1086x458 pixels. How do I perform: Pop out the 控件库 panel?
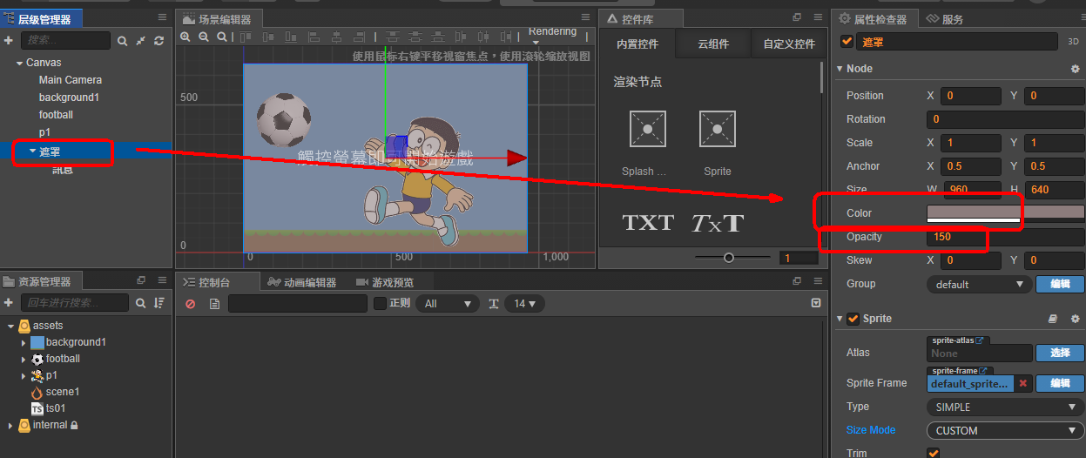(x=796, y=17)
